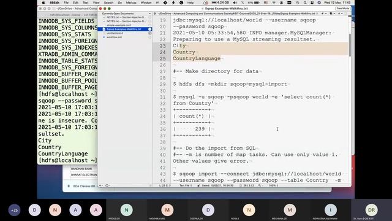Open the Go menu
Image resolution: width=392 pixels, height=221 pixels.
(x=120, y=2)
